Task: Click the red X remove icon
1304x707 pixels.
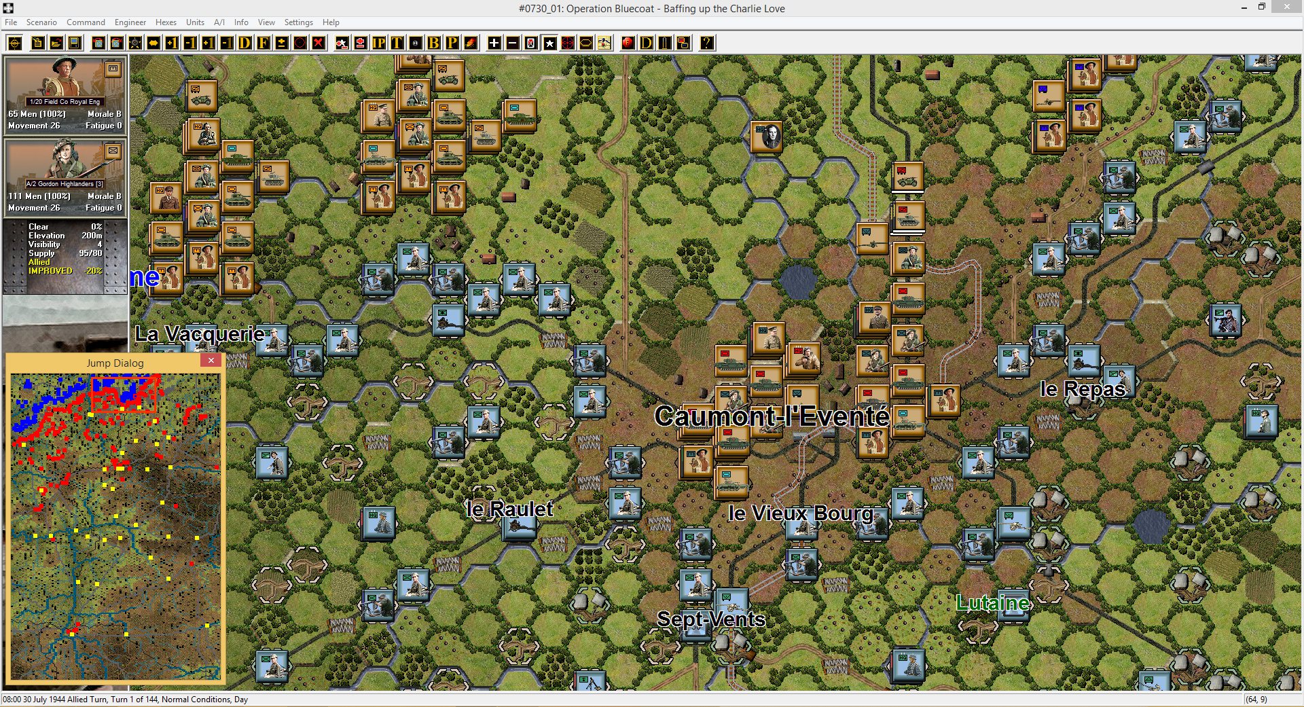Action: point(318,43)
